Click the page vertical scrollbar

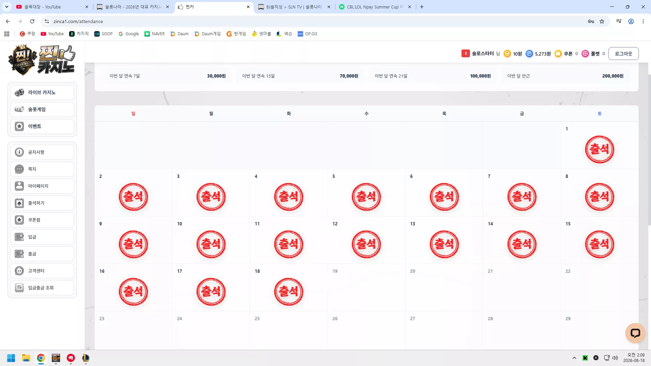pos(649,149)
